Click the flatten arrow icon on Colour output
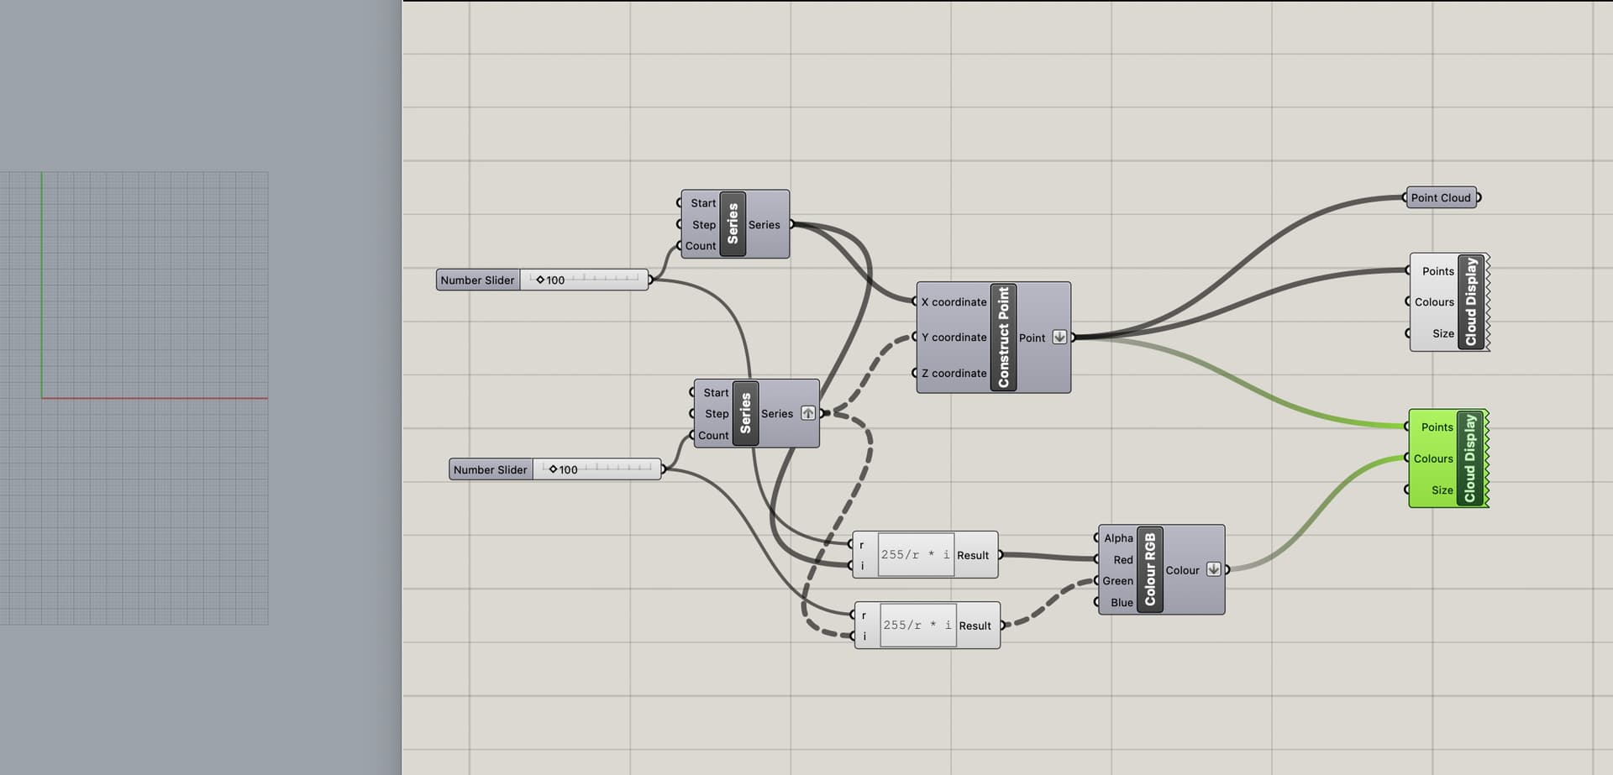This screenshot has width=1613, height=775. [x=1213, y=569]
